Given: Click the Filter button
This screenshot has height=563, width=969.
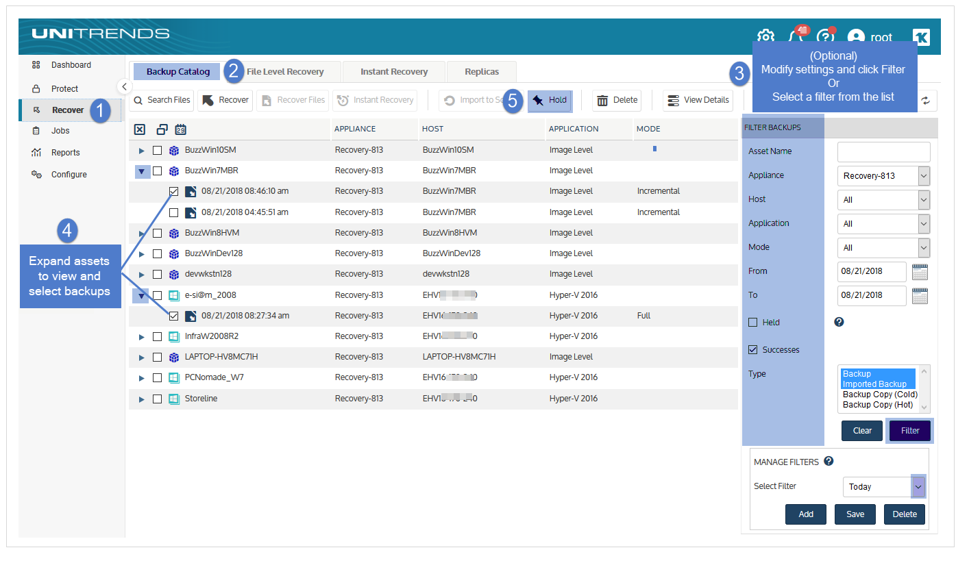Looking at the screenshot, I should coord(910,431).
